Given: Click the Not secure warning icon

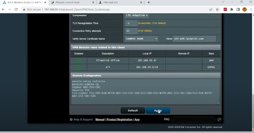Looking at the screenshot, I should pos(24,9).
